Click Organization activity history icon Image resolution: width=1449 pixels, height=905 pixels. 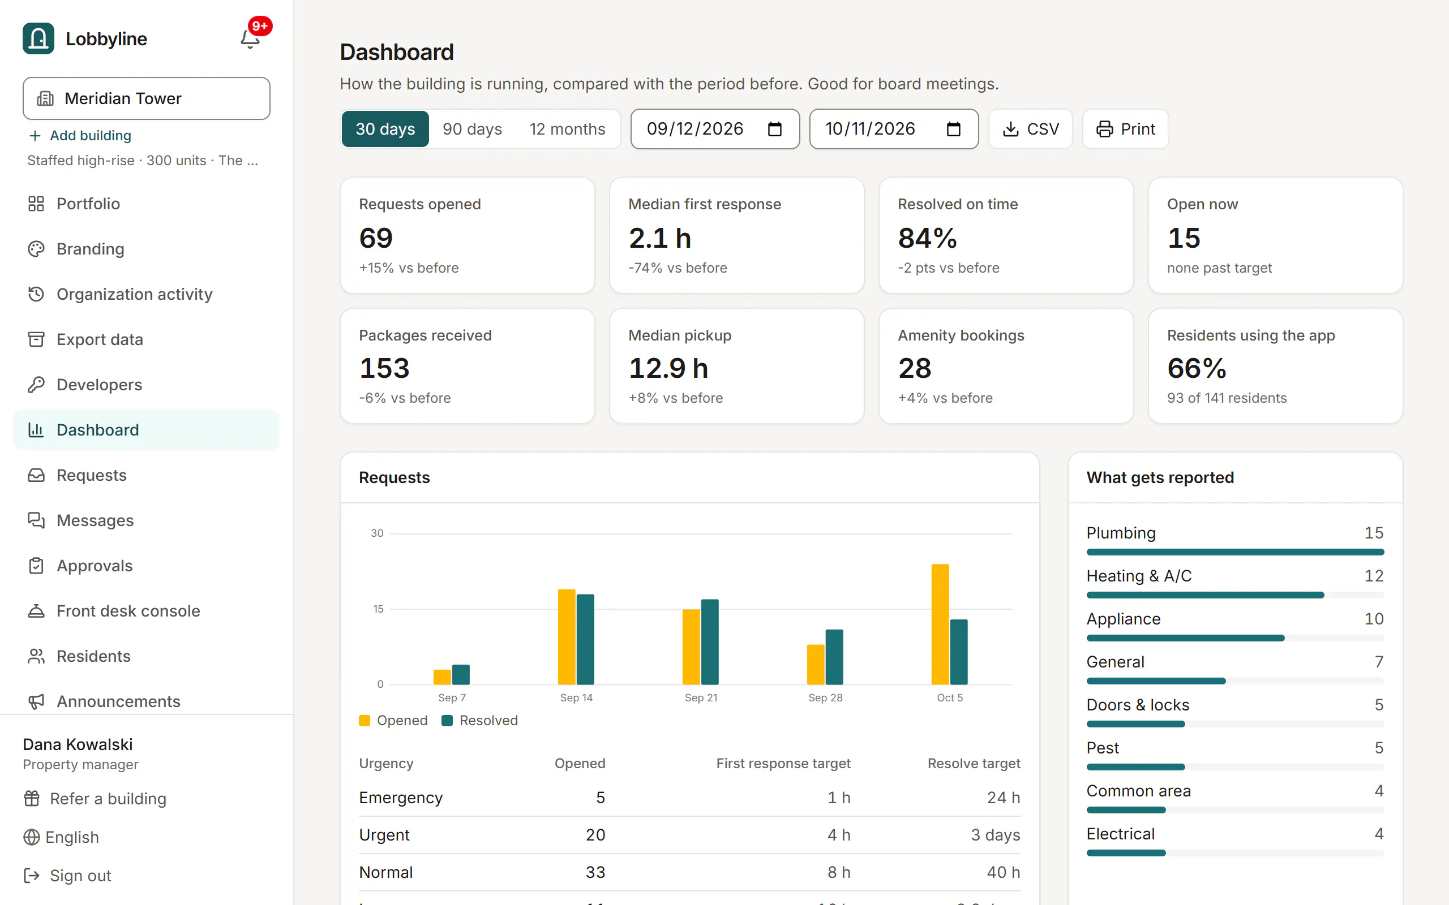(36, 294)
